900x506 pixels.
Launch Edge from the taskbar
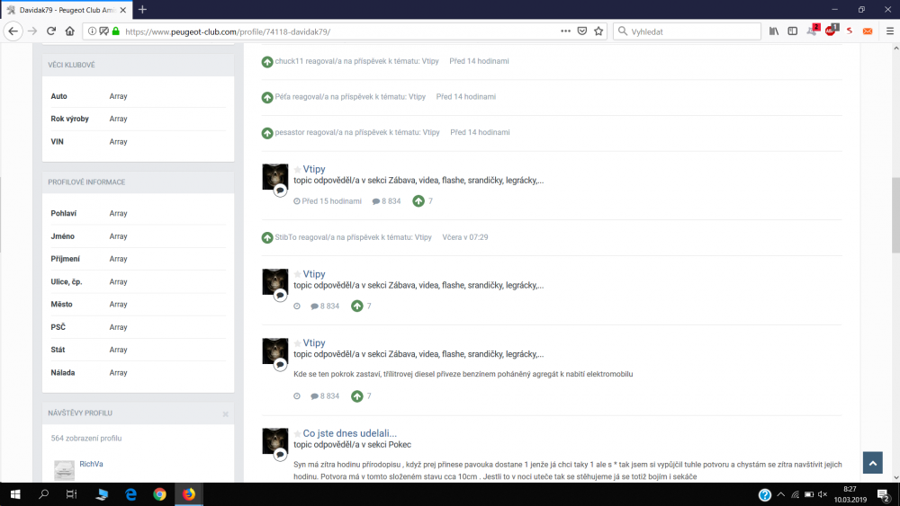(130, 494)
